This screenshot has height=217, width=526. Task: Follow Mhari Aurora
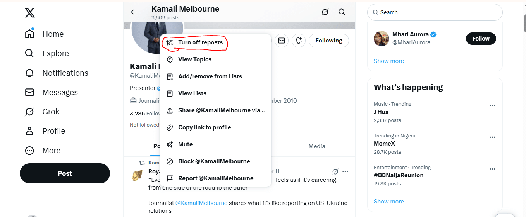(481, 39)
